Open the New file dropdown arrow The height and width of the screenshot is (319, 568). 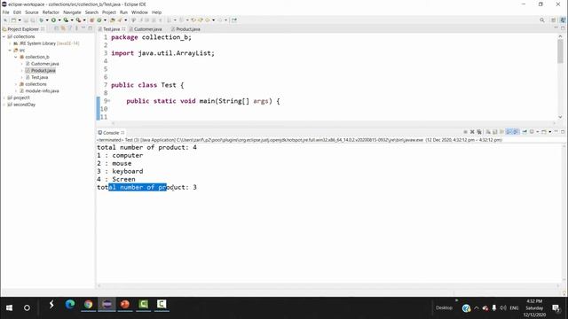[20, 20]
